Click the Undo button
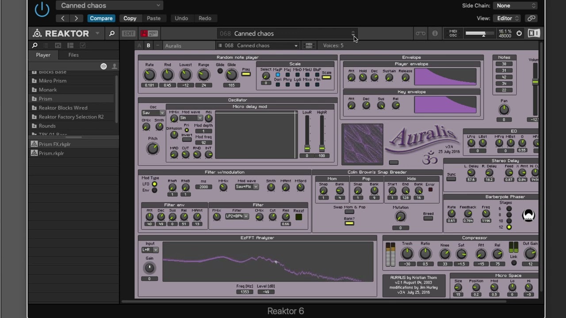Image resolution: width=566 pixels, height=318 pixels. coord(181,18)
